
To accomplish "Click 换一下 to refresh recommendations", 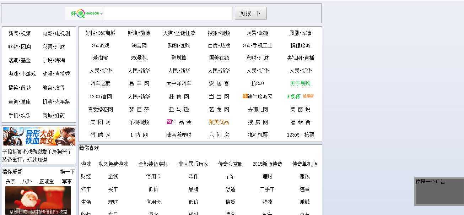I will (68, 172).
